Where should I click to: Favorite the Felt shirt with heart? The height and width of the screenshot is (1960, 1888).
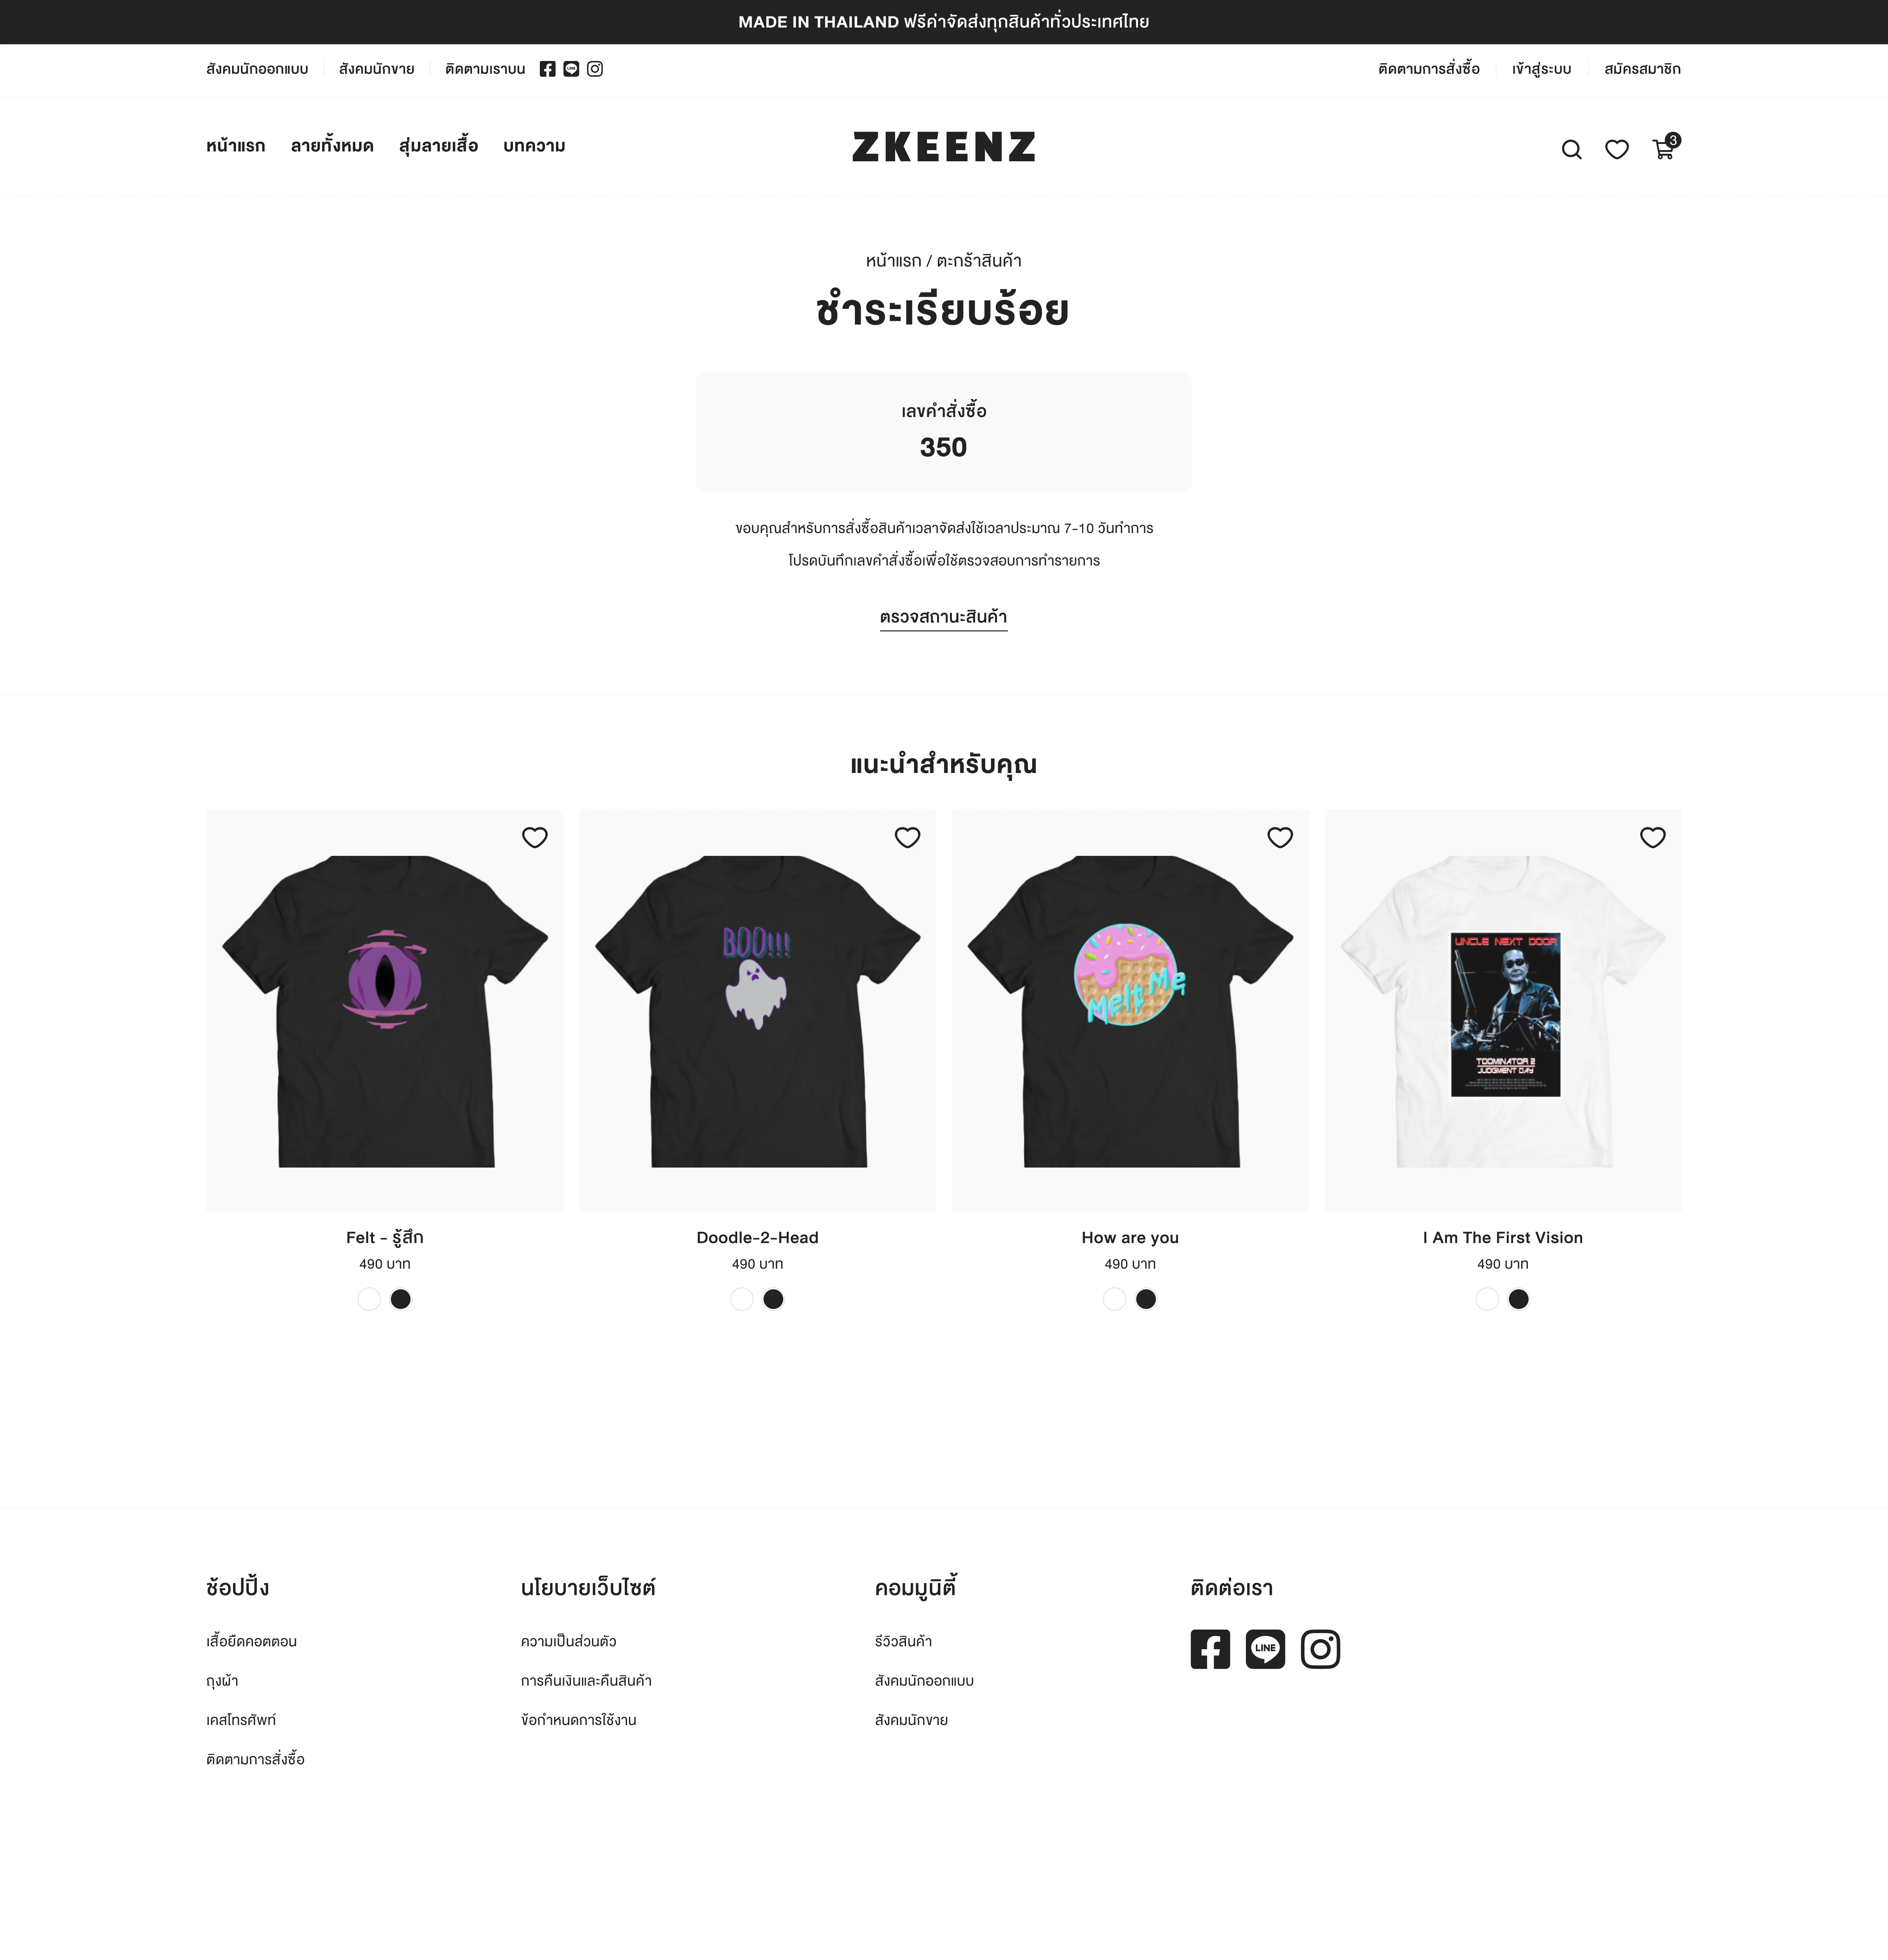(x=535, y=837)
